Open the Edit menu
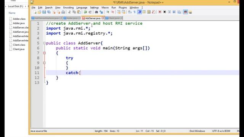The image size is (244, 137). 40,8
